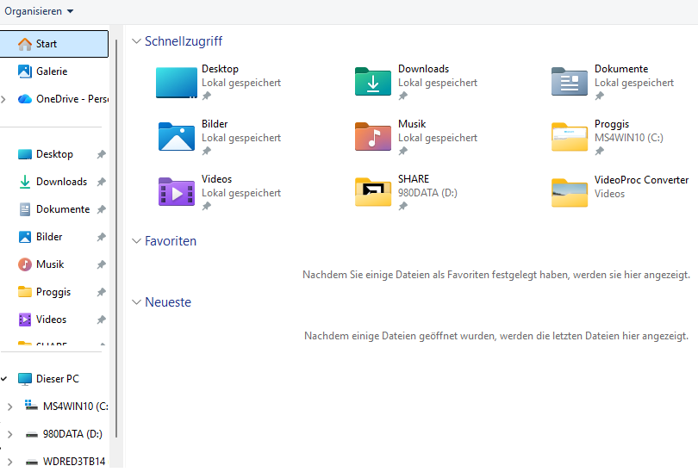Click the Schnellzugriff heading text

tap(184, 41)
